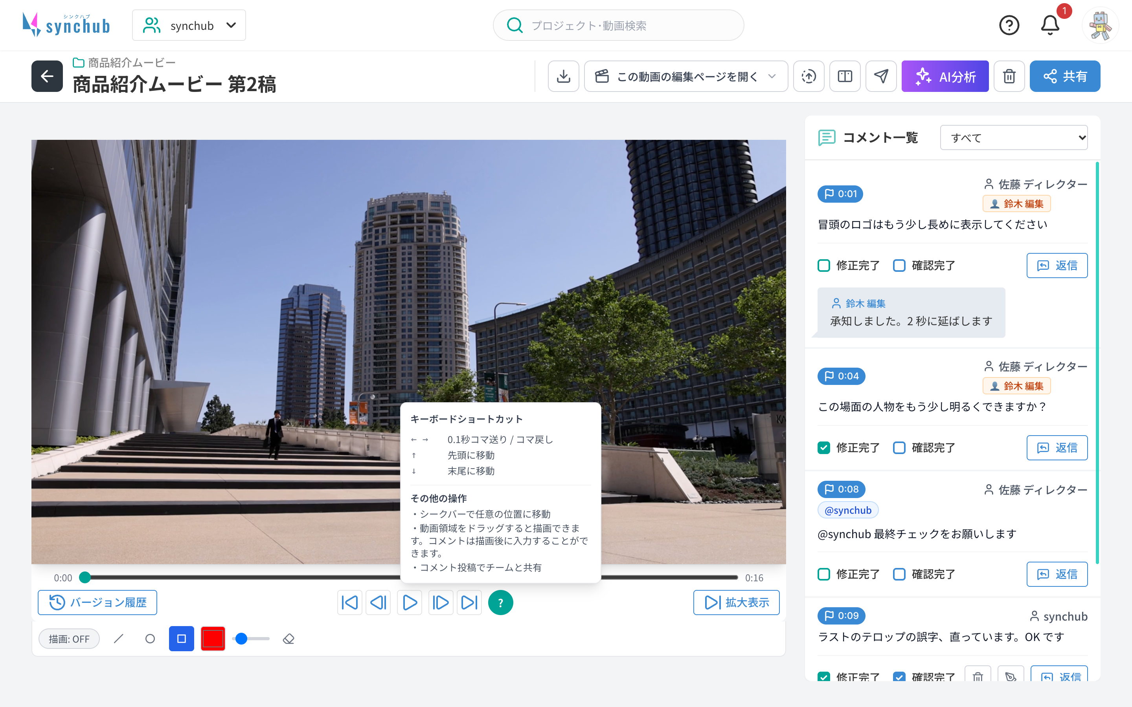The height and width of the screenshot is (707, 1132).
Task: Click the upload new version icon
Action: [808, 76]
